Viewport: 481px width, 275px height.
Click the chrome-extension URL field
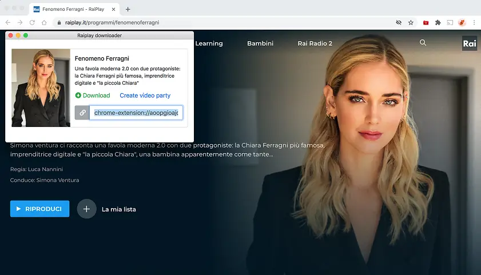tap(136, 113)
